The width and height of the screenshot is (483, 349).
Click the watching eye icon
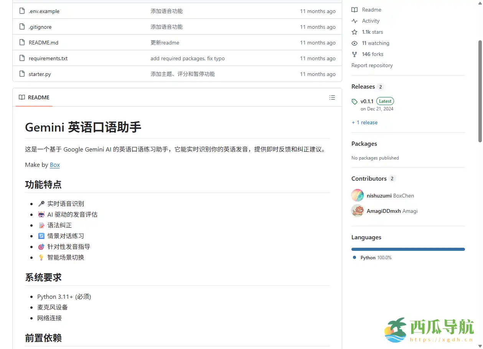(x=354, y=43)
